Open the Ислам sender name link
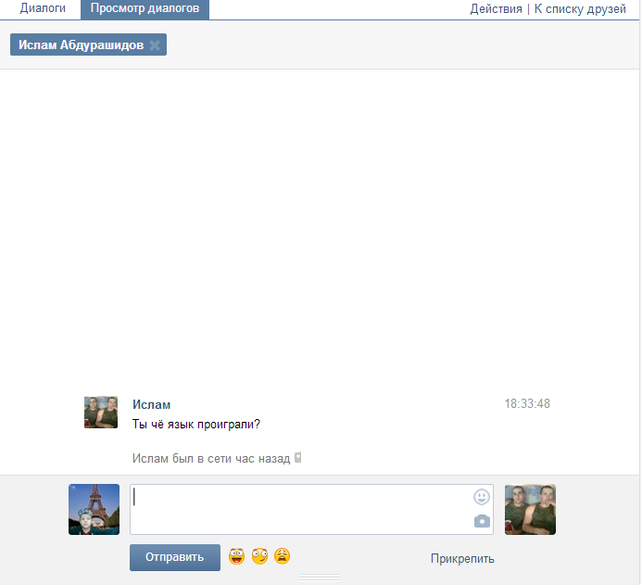Image resolution: width=642 pixels, height=585 pixels. click(151, 404)
